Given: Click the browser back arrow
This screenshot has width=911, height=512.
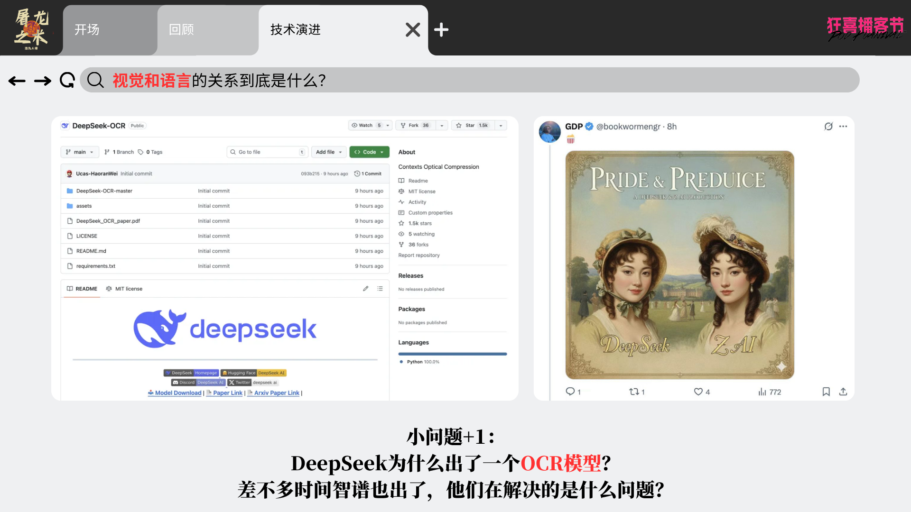Looking at the screenshot, I should 17,81.
